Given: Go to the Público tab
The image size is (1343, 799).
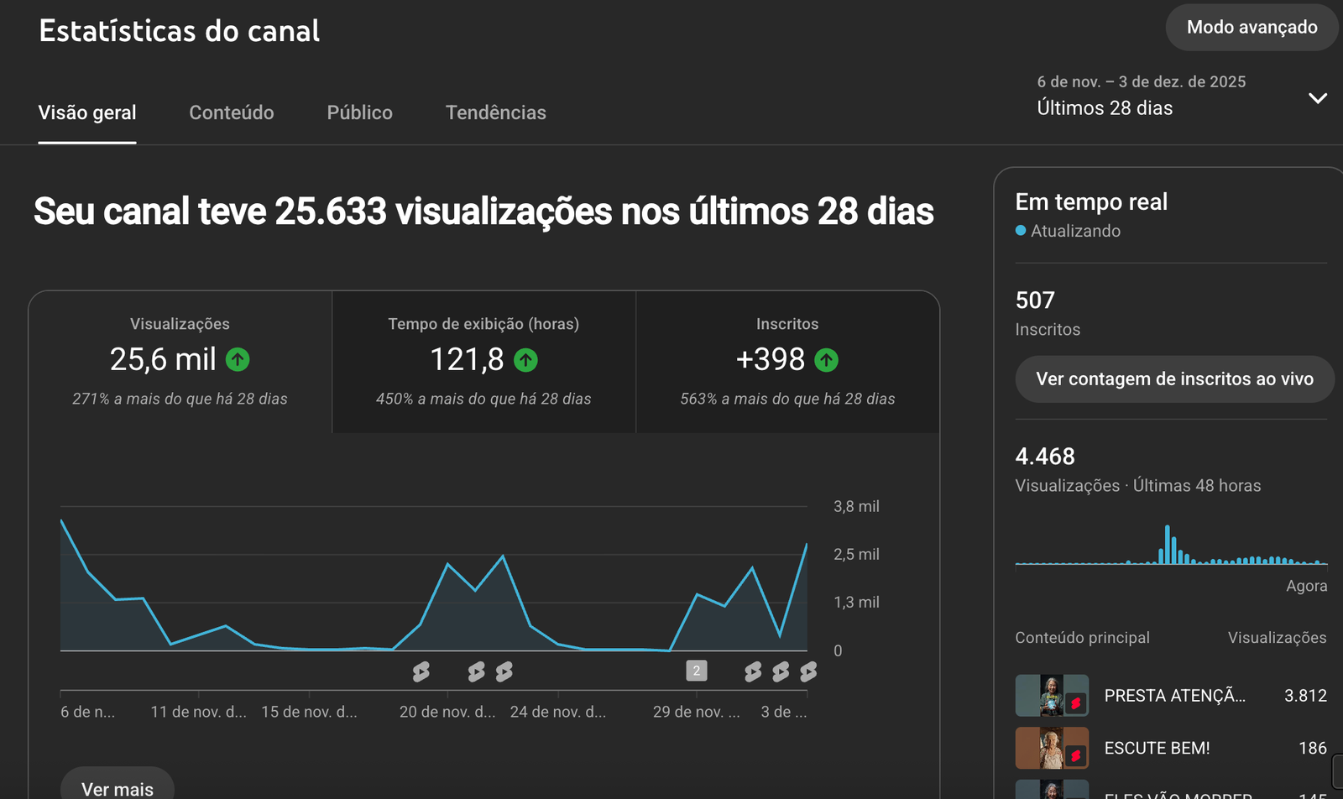Looking at the screenshot, I should (x=360, y=112).
